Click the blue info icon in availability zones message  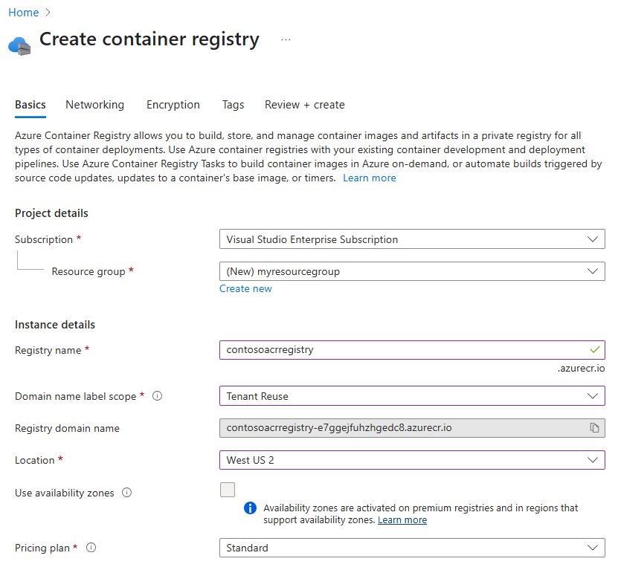tap(251, 508)
